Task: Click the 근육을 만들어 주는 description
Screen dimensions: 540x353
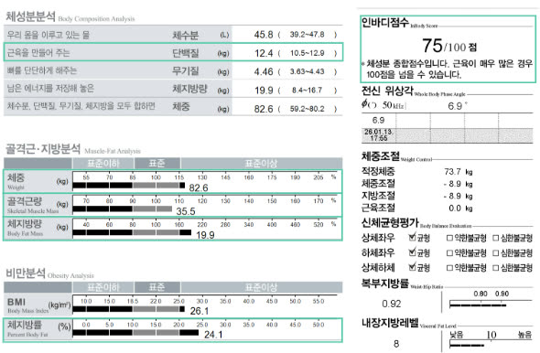Action: pos(38,53)
